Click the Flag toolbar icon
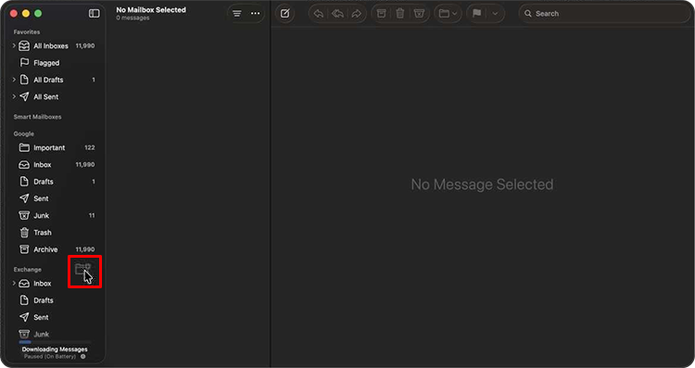The image size is (695, 368). (477, 13)
